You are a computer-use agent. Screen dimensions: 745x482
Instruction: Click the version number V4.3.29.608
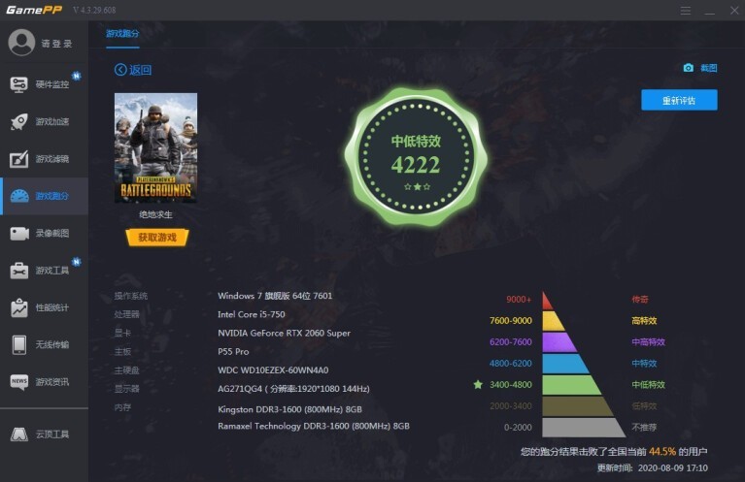94,10
